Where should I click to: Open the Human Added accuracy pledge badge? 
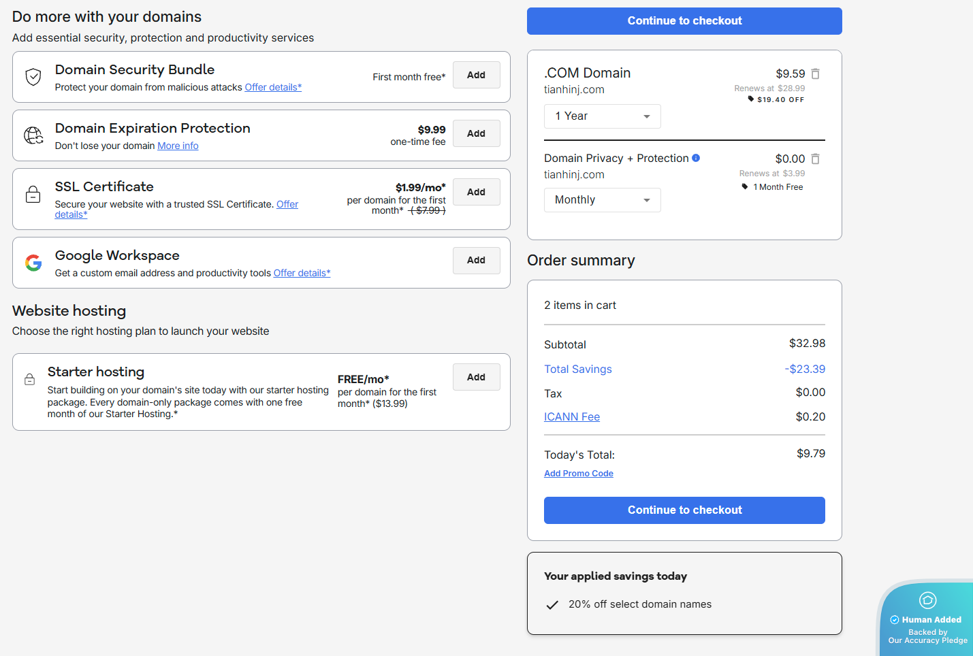coord(927,619)
